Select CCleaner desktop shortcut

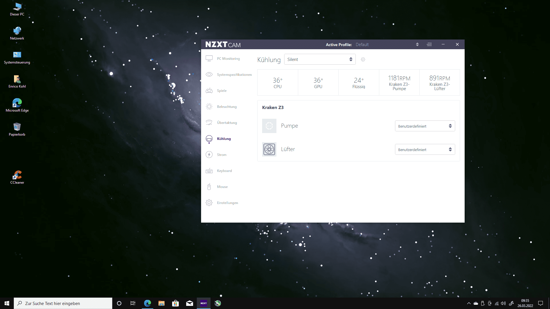pyautogui.click(x=17, y=177)
